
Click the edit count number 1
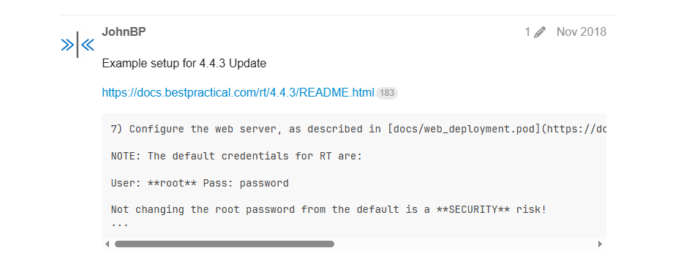click(527, 31)
